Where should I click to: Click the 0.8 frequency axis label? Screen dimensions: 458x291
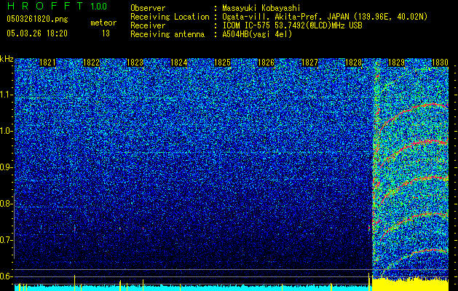tap(5, 204)
